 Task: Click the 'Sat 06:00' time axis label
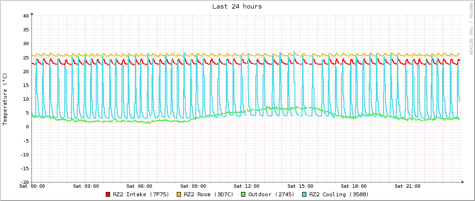pos(139,186)
